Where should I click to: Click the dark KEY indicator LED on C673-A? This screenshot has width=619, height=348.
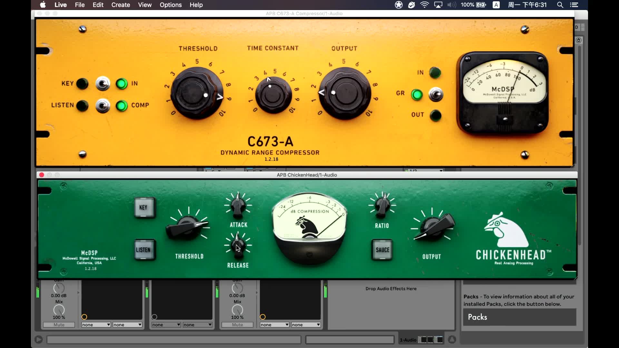(x=82, y=84)
